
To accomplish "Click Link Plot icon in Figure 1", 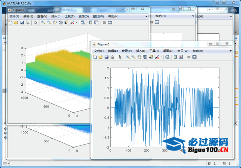I will [x=83, y=23].
